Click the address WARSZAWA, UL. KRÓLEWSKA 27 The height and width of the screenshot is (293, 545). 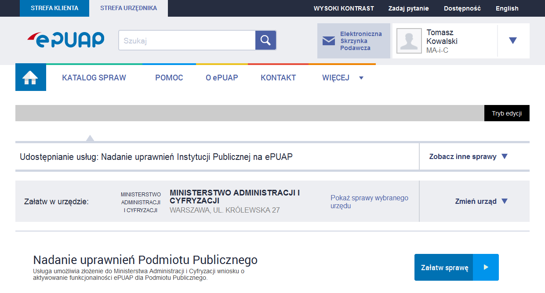pyautogui.click(x=225, y=210)
